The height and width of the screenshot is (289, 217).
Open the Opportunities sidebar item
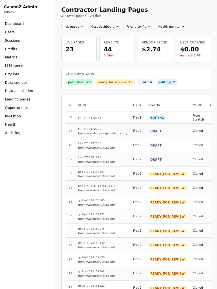point(17,108)
